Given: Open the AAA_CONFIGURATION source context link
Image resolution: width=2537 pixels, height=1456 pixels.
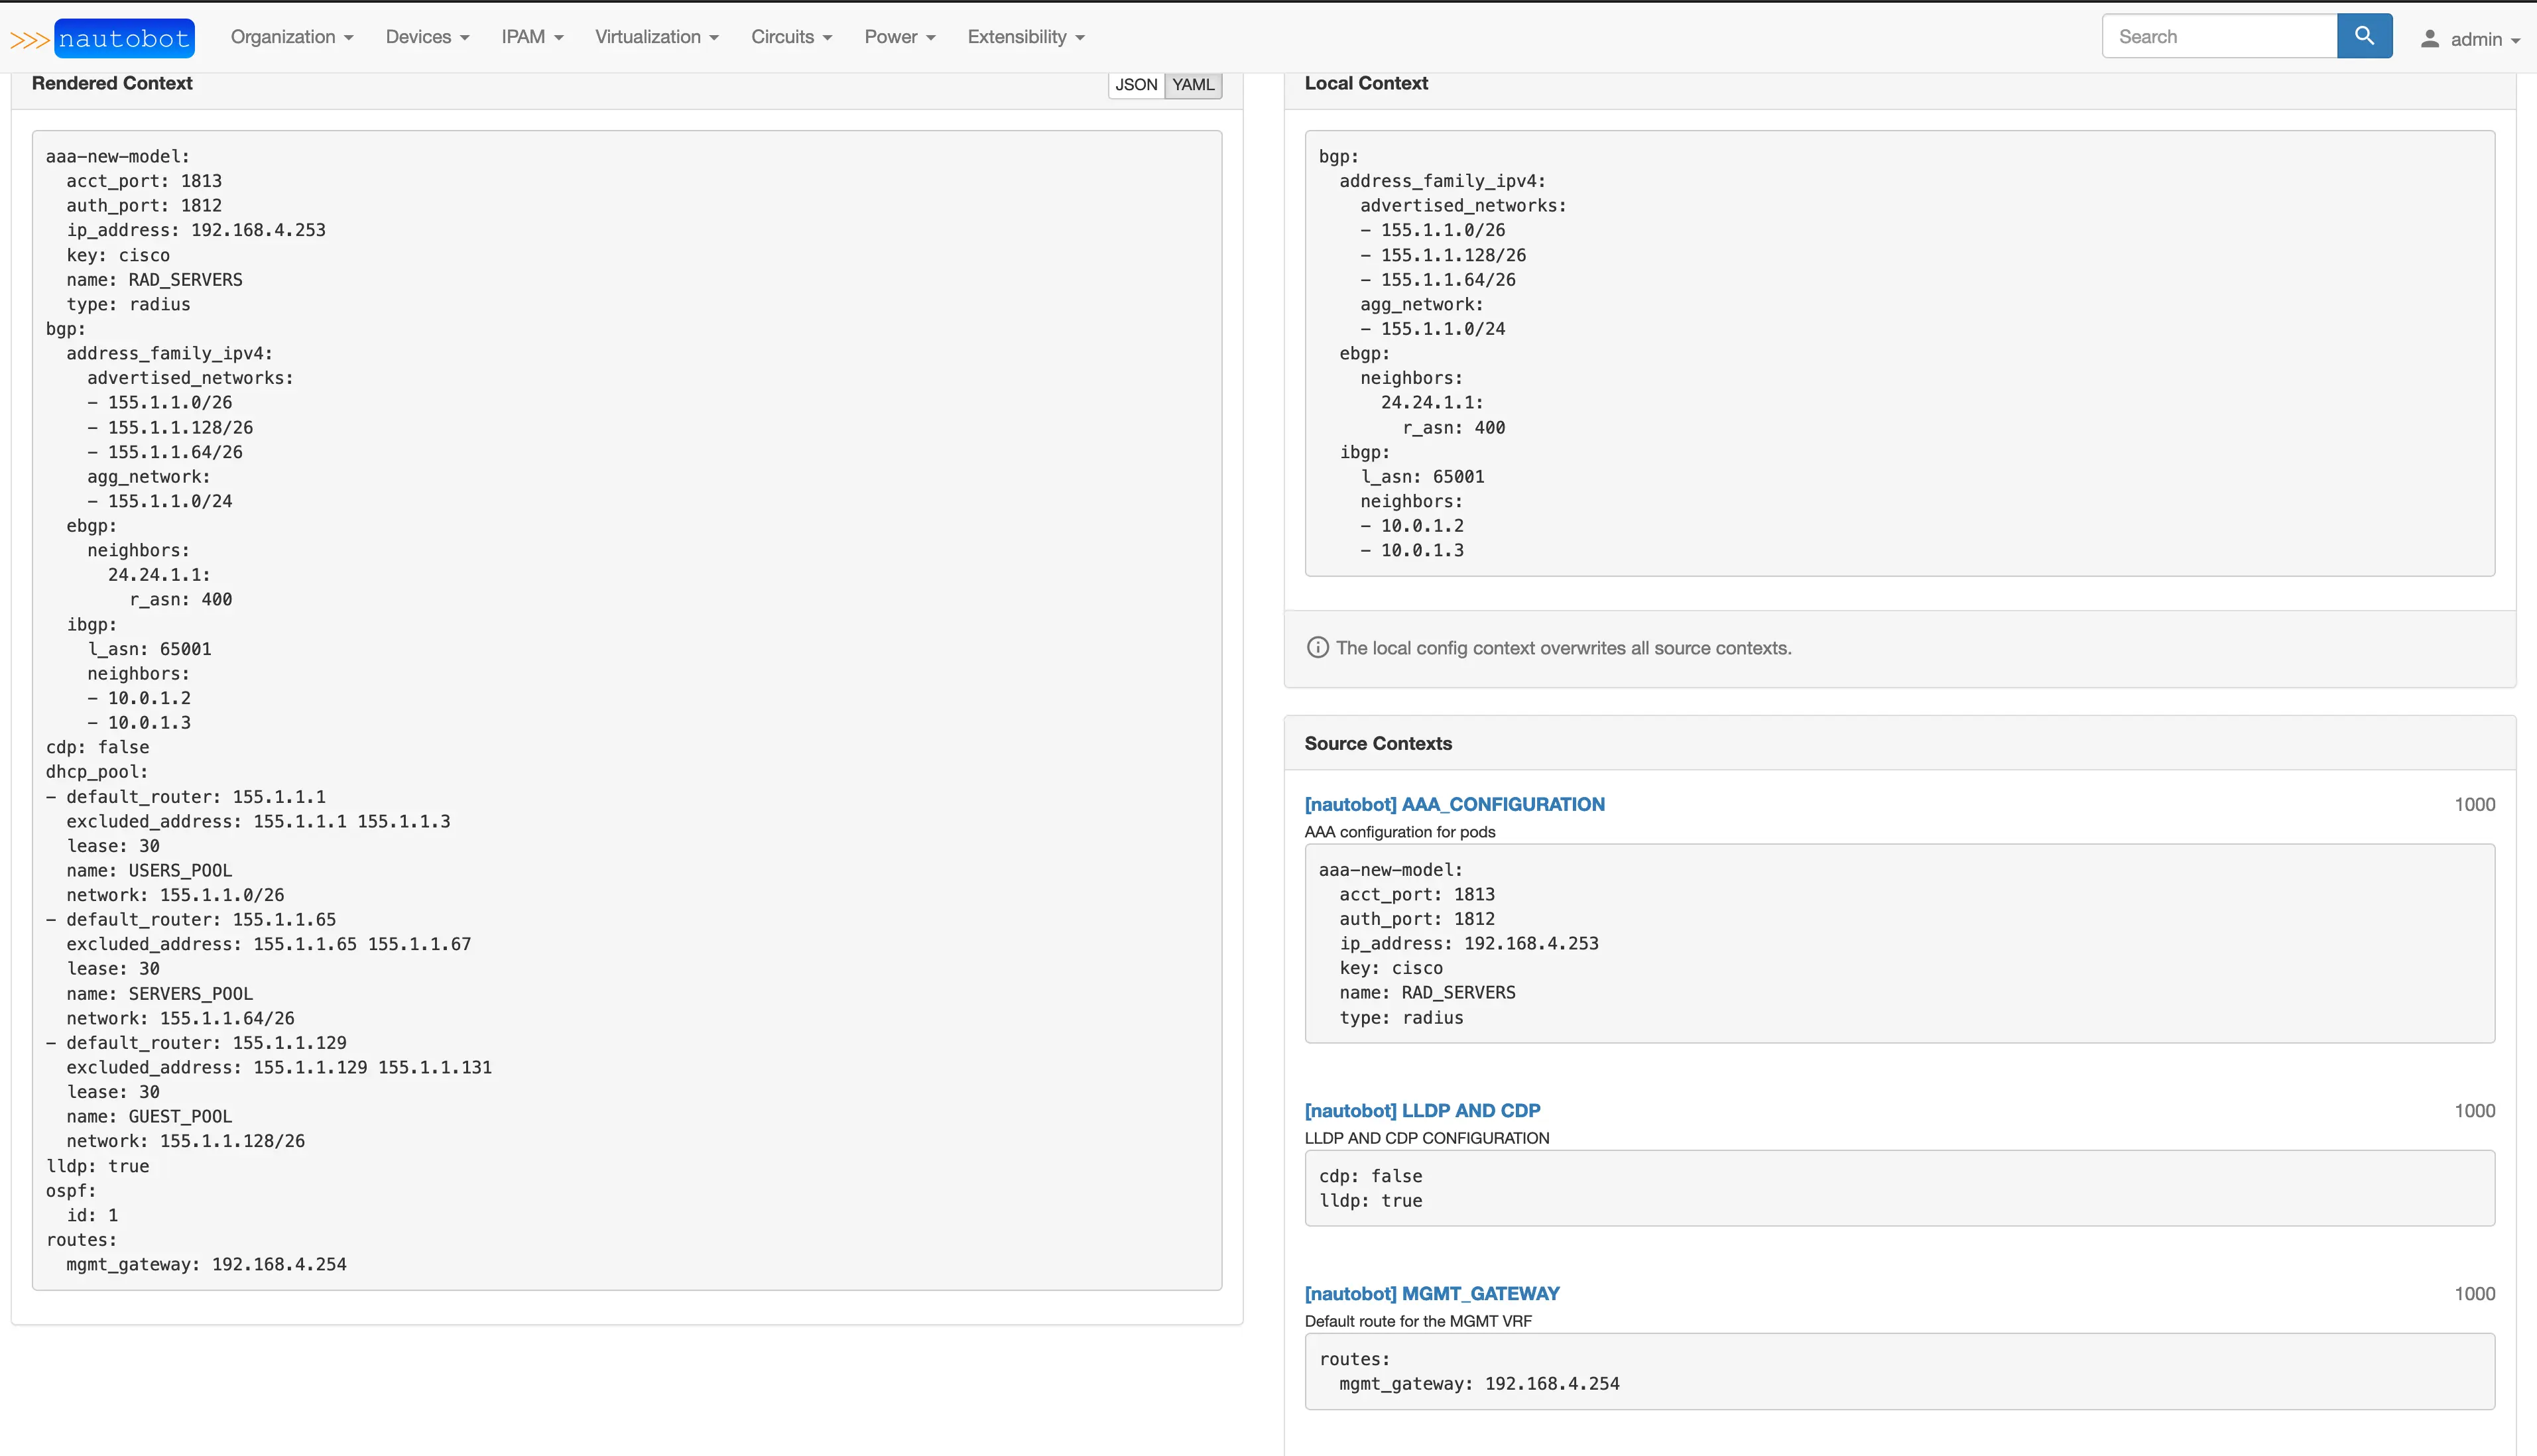Looking at the screenshot, I should (x=1454, y=804).
